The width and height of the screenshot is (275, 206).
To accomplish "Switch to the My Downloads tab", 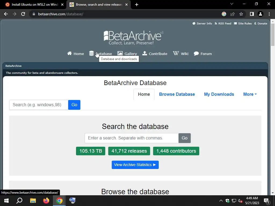I will [x=219, y=94].
